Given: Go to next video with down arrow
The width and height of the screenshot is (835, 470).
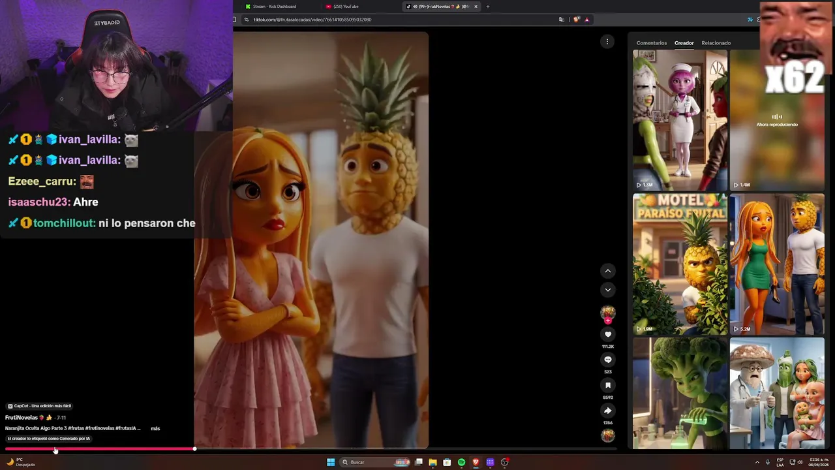Looking at the screenshot, I should click(x=608, y=290).
